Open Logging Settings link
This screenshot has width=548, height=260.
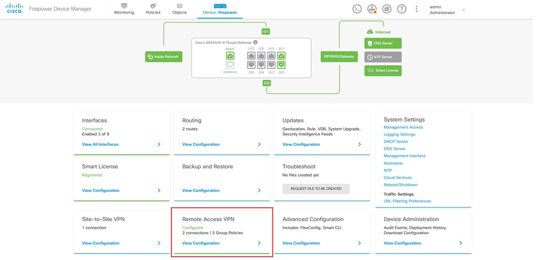tap(399, 134)
